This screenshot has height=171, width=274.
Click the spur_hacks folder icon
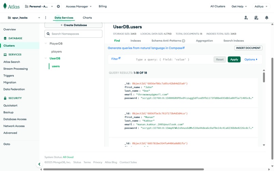pyautogui.click(x=10, y=18)
